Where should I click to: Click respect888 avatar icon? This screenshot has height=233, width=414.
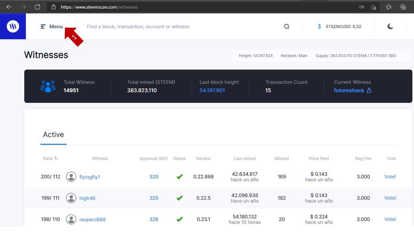[x=71, y=219]
